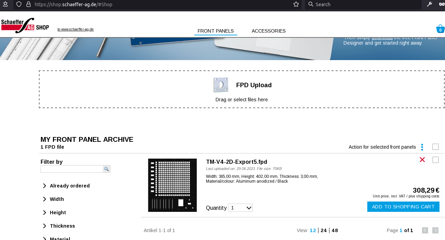Follow the to www.schaeffer-ag.de link
This screenshot has width=445, height=240.
(x=75, y=29)
